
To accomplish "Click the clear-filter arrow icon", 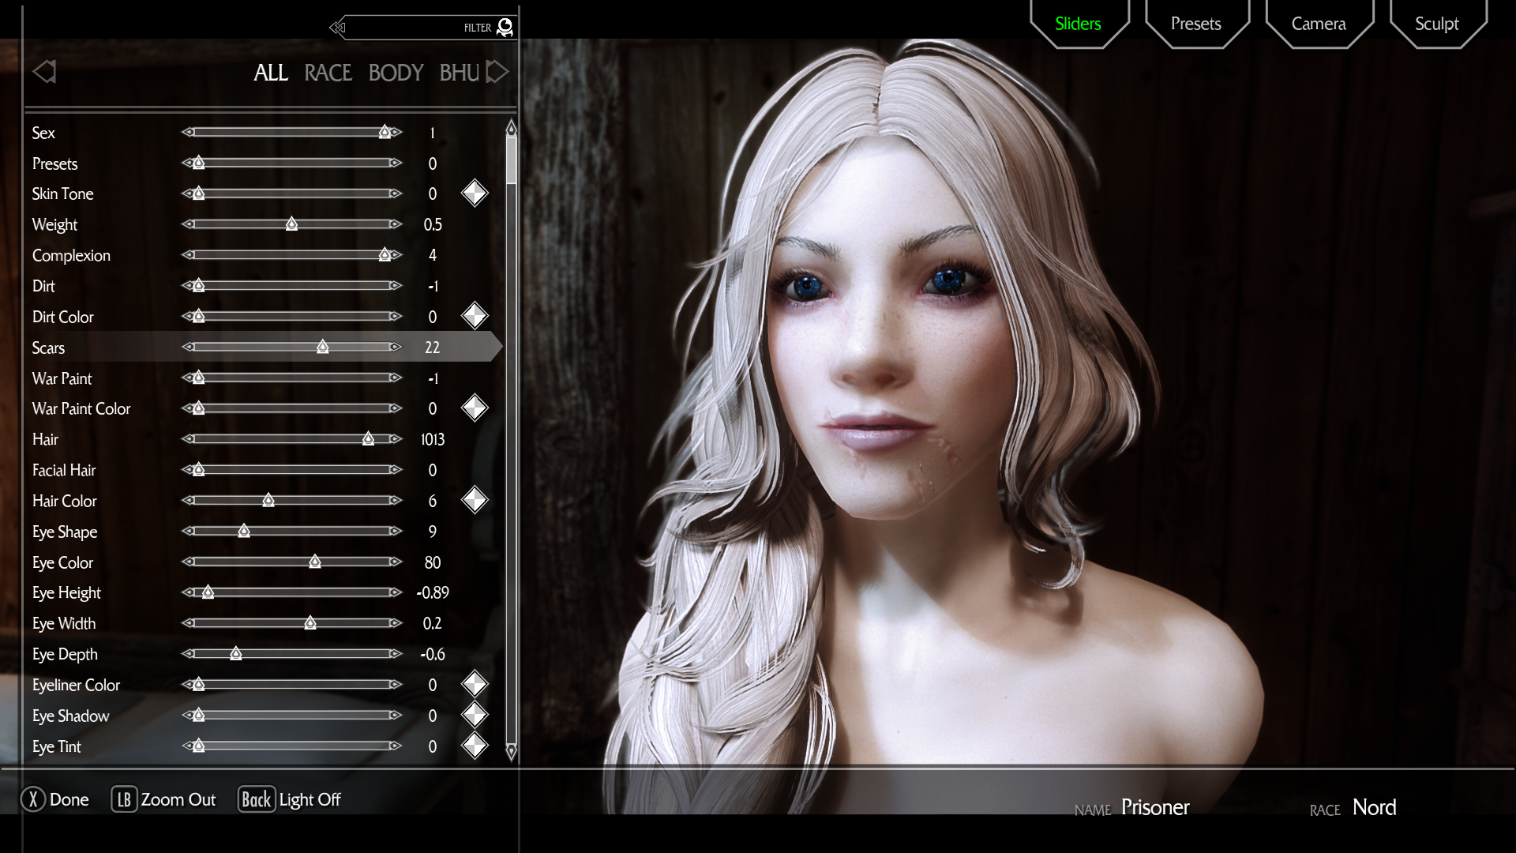I will click(x=338, y=28).
